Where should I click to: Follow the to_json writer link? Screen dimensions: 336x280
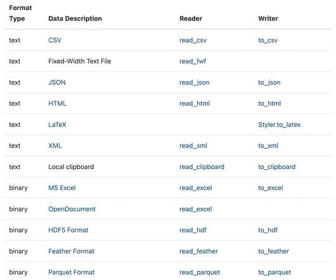coord(269,82)
